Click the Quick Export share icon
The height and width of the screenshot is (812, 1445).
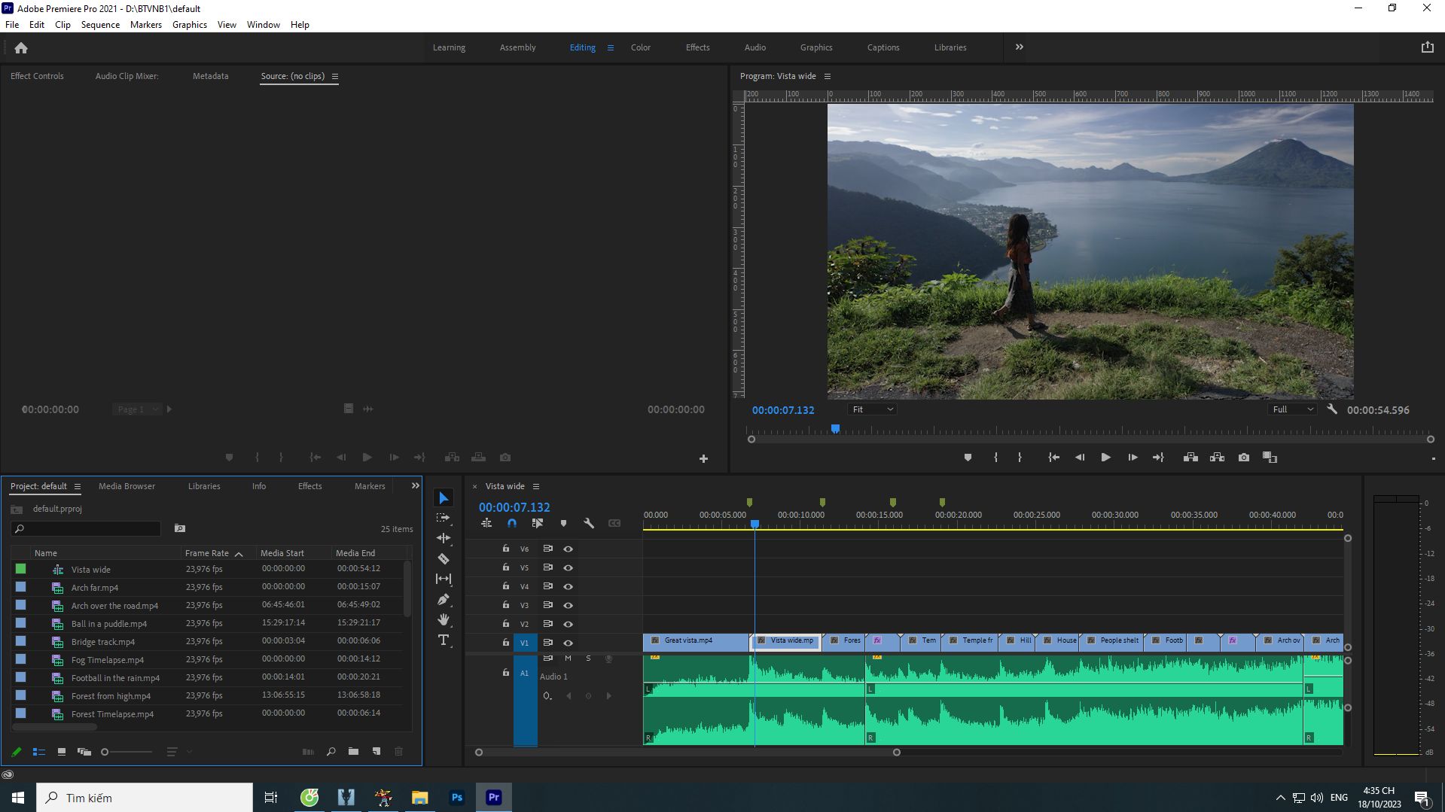click(x=1427, y=47)
